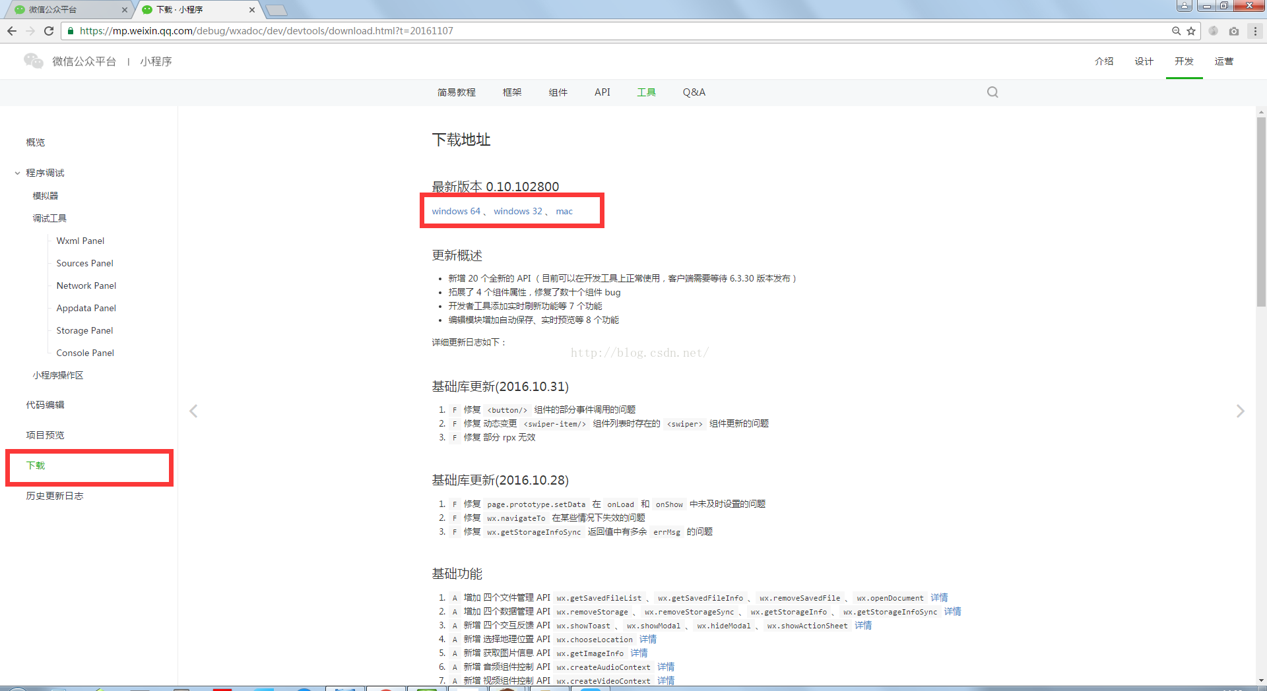Bookmark page with star icon
Viewport: 1267px width, 691px height.
1191,31
